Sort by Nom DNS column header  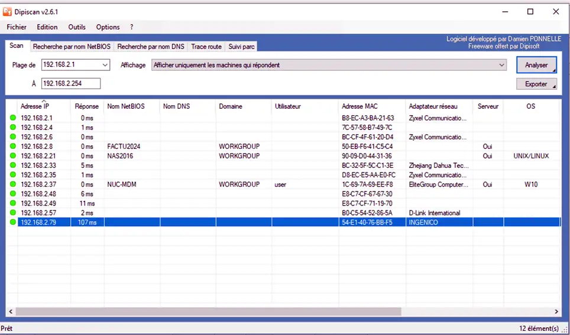pyautogui.click(x=187, y=106)
